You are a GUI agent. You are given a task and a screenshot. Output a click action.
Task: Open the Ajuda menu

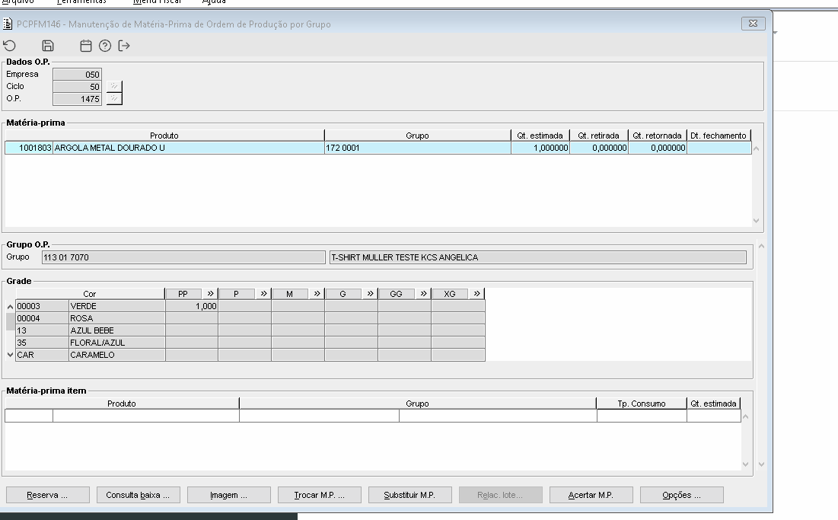214,2
